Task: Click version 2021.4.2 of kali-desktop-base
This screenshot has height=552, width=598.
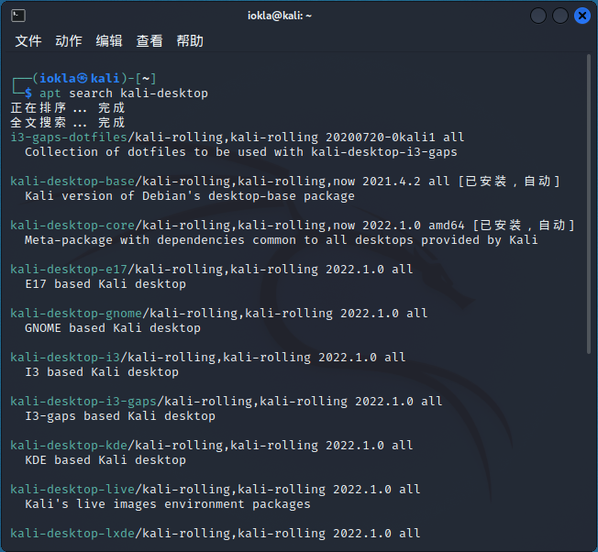Action: 392,181
